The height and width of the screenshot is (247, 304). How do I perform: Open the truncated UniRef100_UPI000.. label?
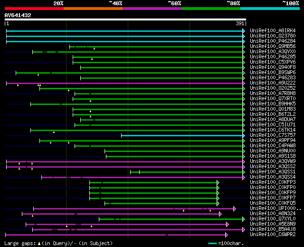coord(275,209)
